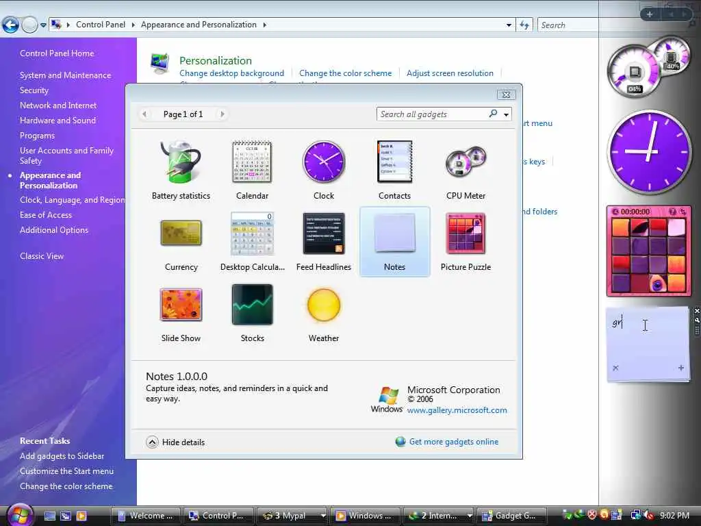This screenshot has height=526, width=701.
Task: Click Show Desktop quick launch icon
Action: pos(49,516)
